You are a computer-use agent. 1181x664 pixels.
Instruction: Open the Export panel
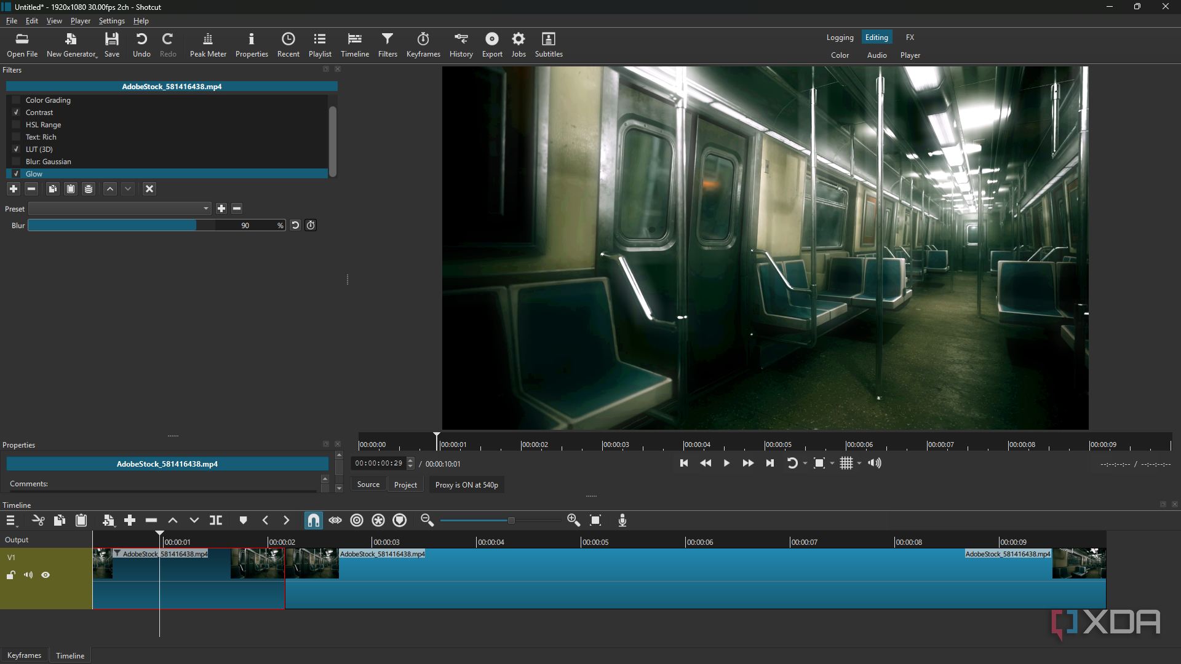[x=492, y=45]
